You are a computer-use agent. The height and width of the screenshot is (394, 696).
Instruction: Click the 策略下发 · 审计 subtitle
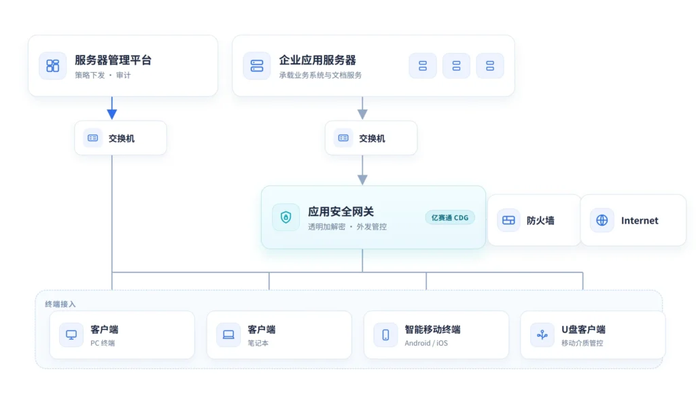pos(103,75)
